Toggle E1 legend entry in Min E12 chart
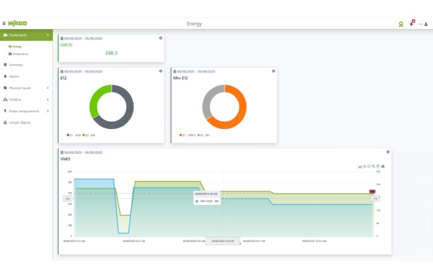Screen dimensions: 433x278 coord(187,135)
